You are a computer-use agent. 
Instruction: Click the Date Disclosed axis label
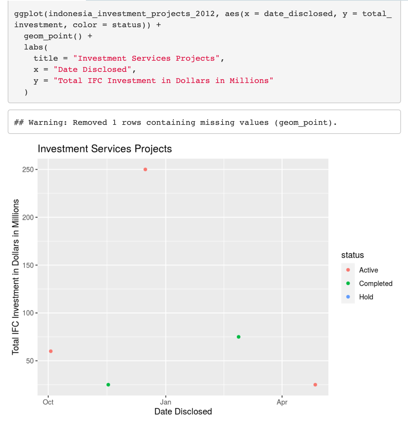[x=183, y=412]
